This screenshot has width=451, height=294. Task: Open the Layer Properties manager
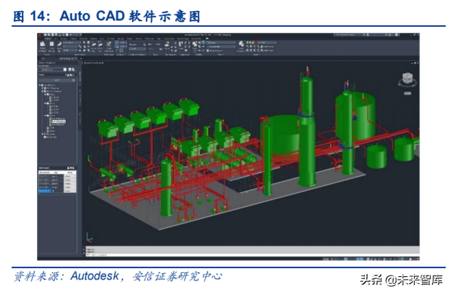pos(241,46)
